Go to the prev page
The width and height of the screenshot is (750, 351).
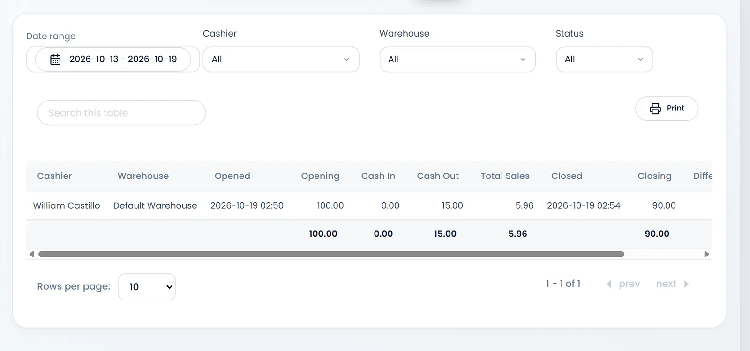623,284
